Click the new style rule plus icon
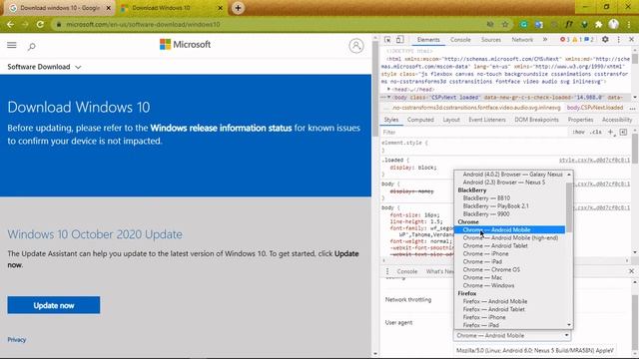639x359 pixels. pos(610,132)
